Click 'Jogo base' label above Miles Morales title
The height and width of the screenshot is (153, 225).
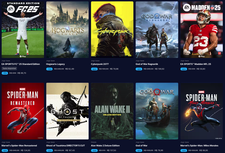pyautogui.click(x=185, y=142)
